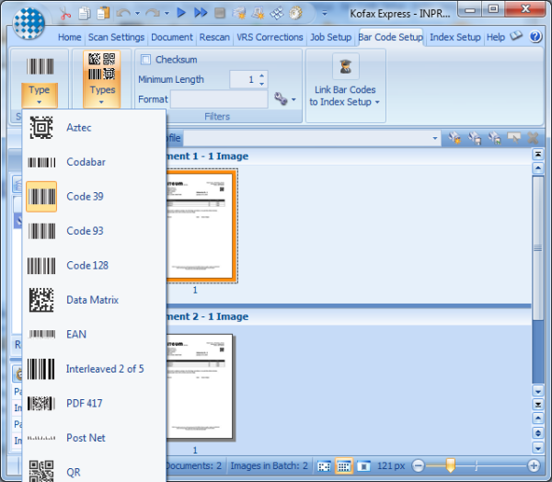Viewport: 552px width, 482px height.
Task: Click the double-arrow scan all icon
Action: (201, 13)
